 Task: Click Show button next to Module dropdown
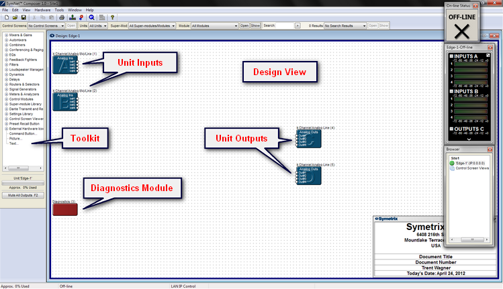[255, 25]
